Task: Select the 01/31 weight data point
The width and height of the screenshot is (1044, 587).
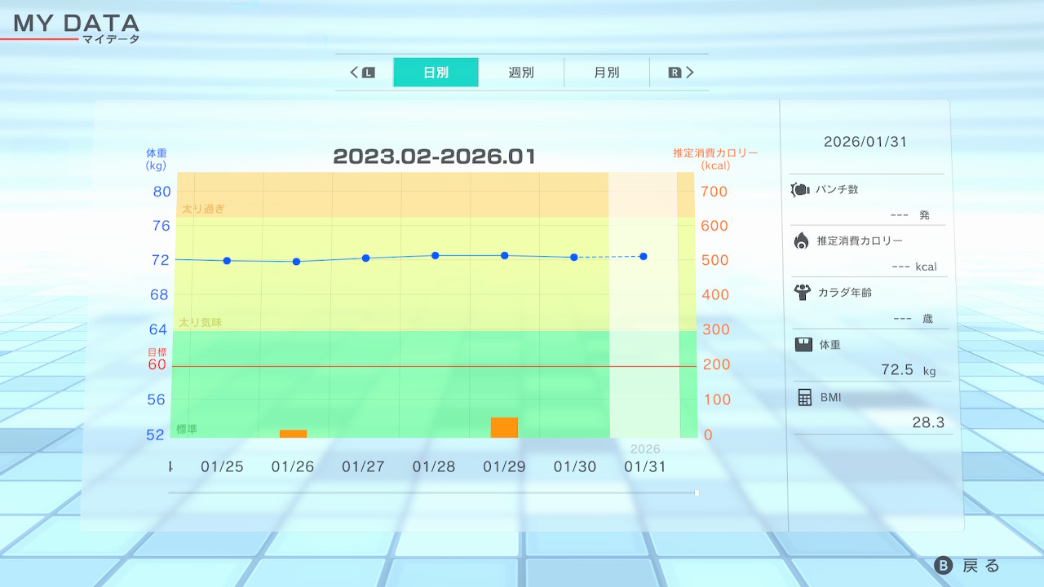Action: coord(644,257)
